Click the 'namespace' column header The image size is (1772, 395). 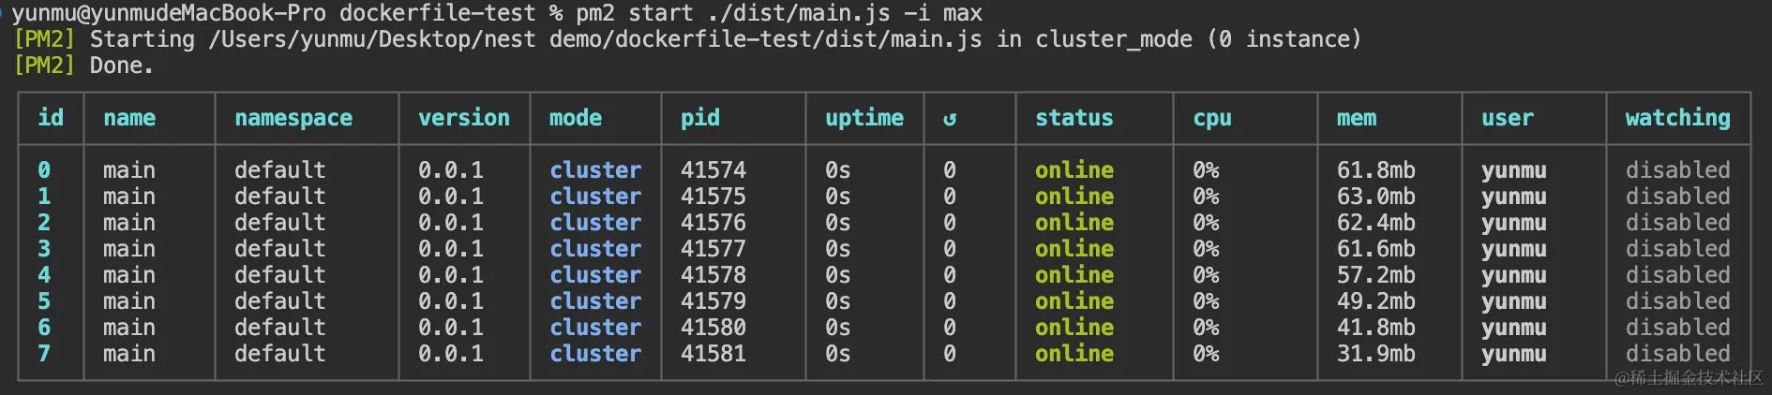click(293, 119)
